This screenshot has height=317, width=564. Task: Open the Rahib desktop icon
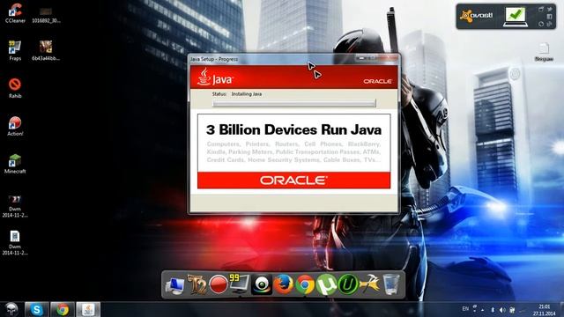click(x=15, y=88)
